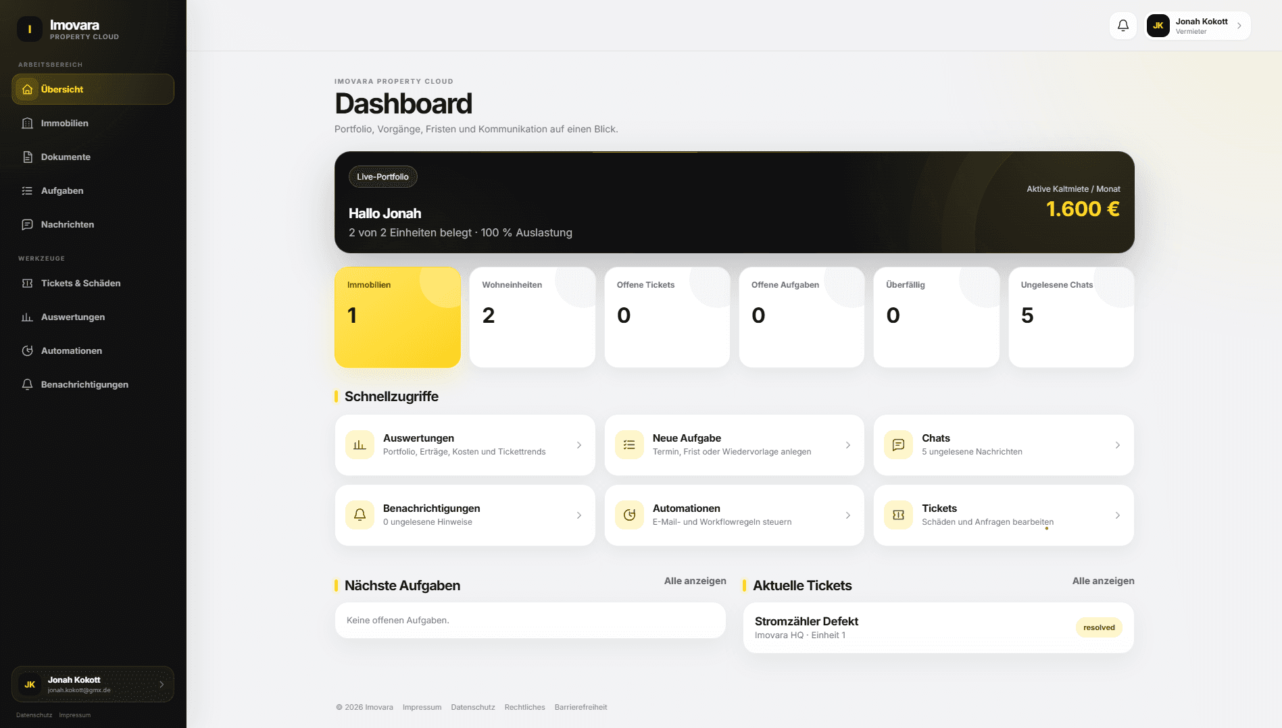Viewport: 1282px width, 728px height.
Task: Click the chat icon next to Nachrichten
Action: click(27, 224)
